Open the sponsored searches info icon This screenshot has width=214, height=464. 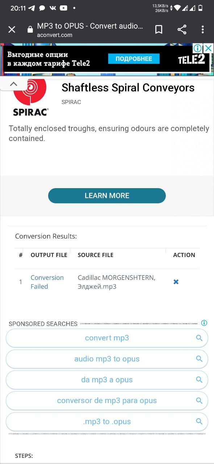(204, 323)
